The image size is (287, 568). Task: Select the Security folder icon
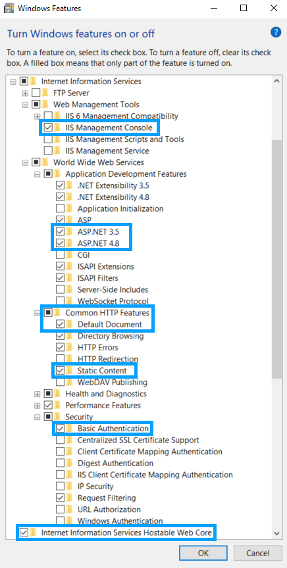57,417
